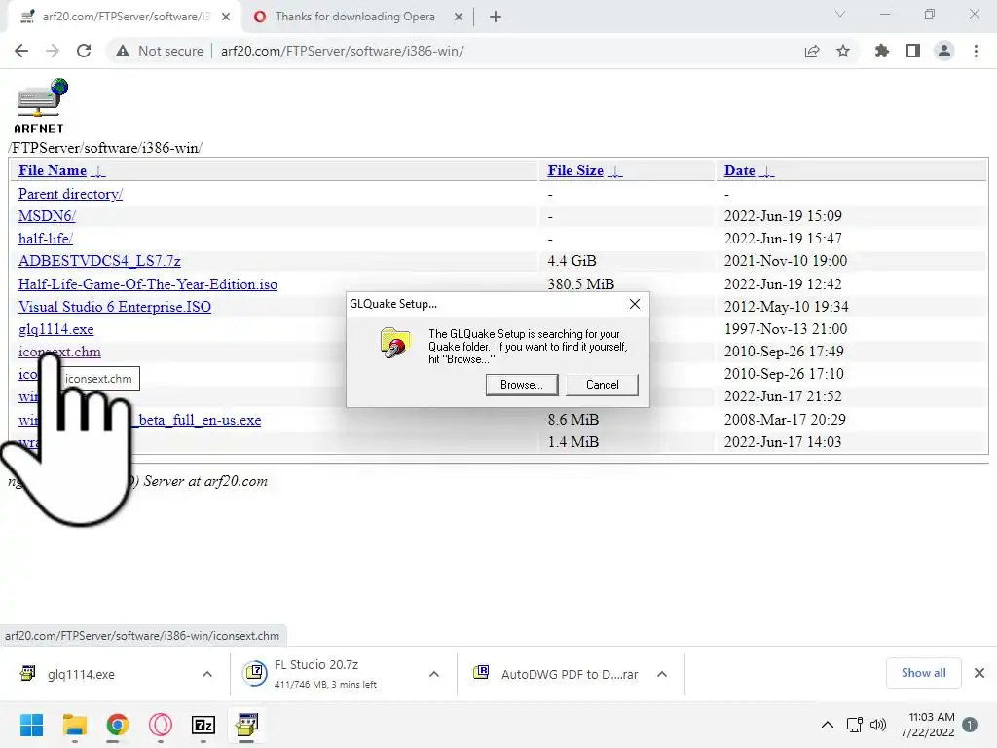Download glq1114.exe from the listing
Viewport: 997px width, 748px height.
pyautogui.click(x=55, y=329)
